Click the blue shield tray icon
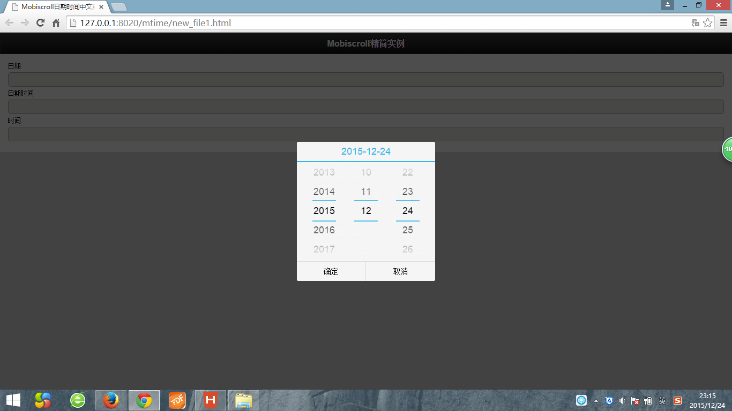The height and width of the screenshot is (411, 732). (x=609, y=400)
